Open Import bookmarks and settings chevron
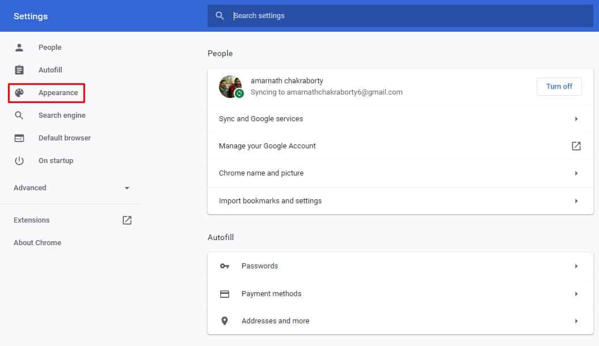Screen dimensions: 599x346 tap(576, 201)
